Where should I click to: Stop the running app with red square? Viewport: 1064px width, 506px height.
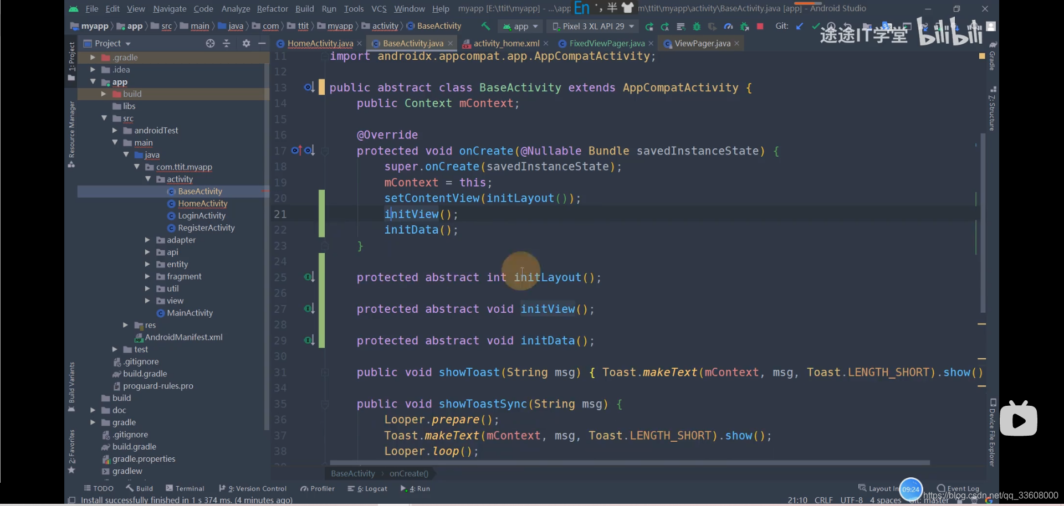click(x=760, y=26)
